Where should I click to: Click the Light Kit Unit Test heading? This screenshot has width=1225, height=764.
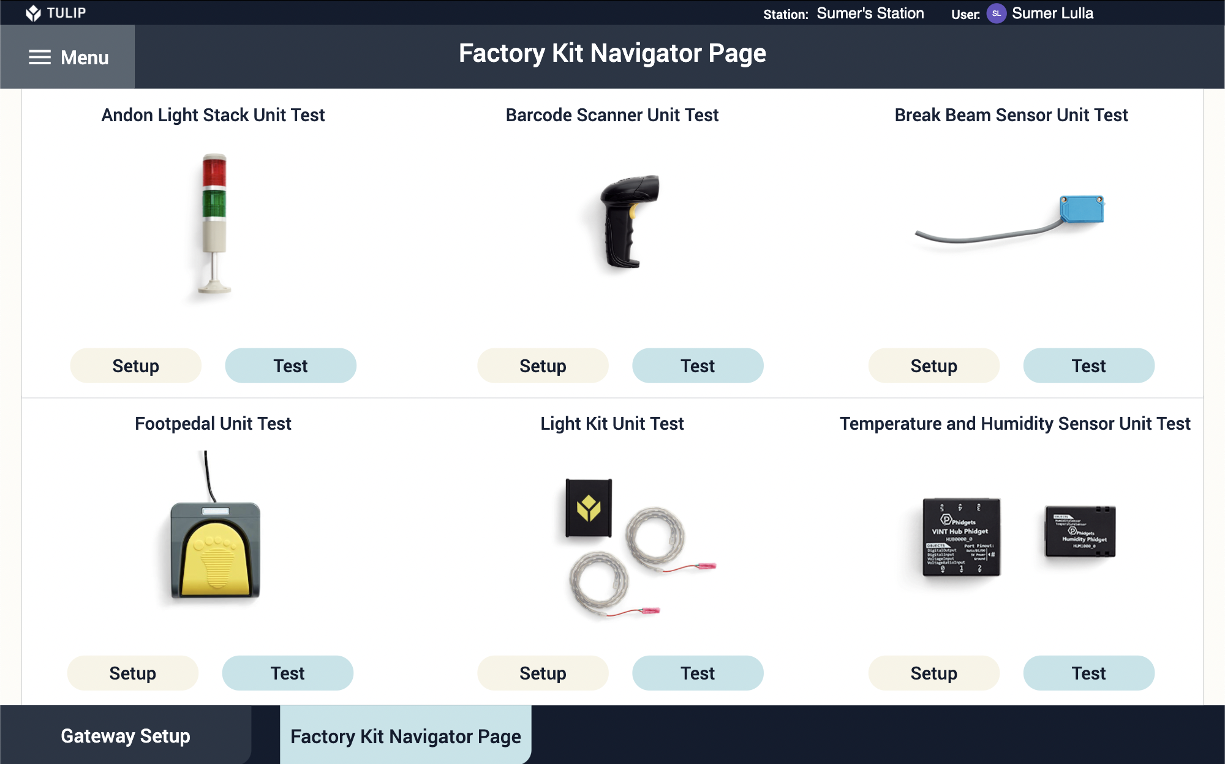click(x=612, y=424)
